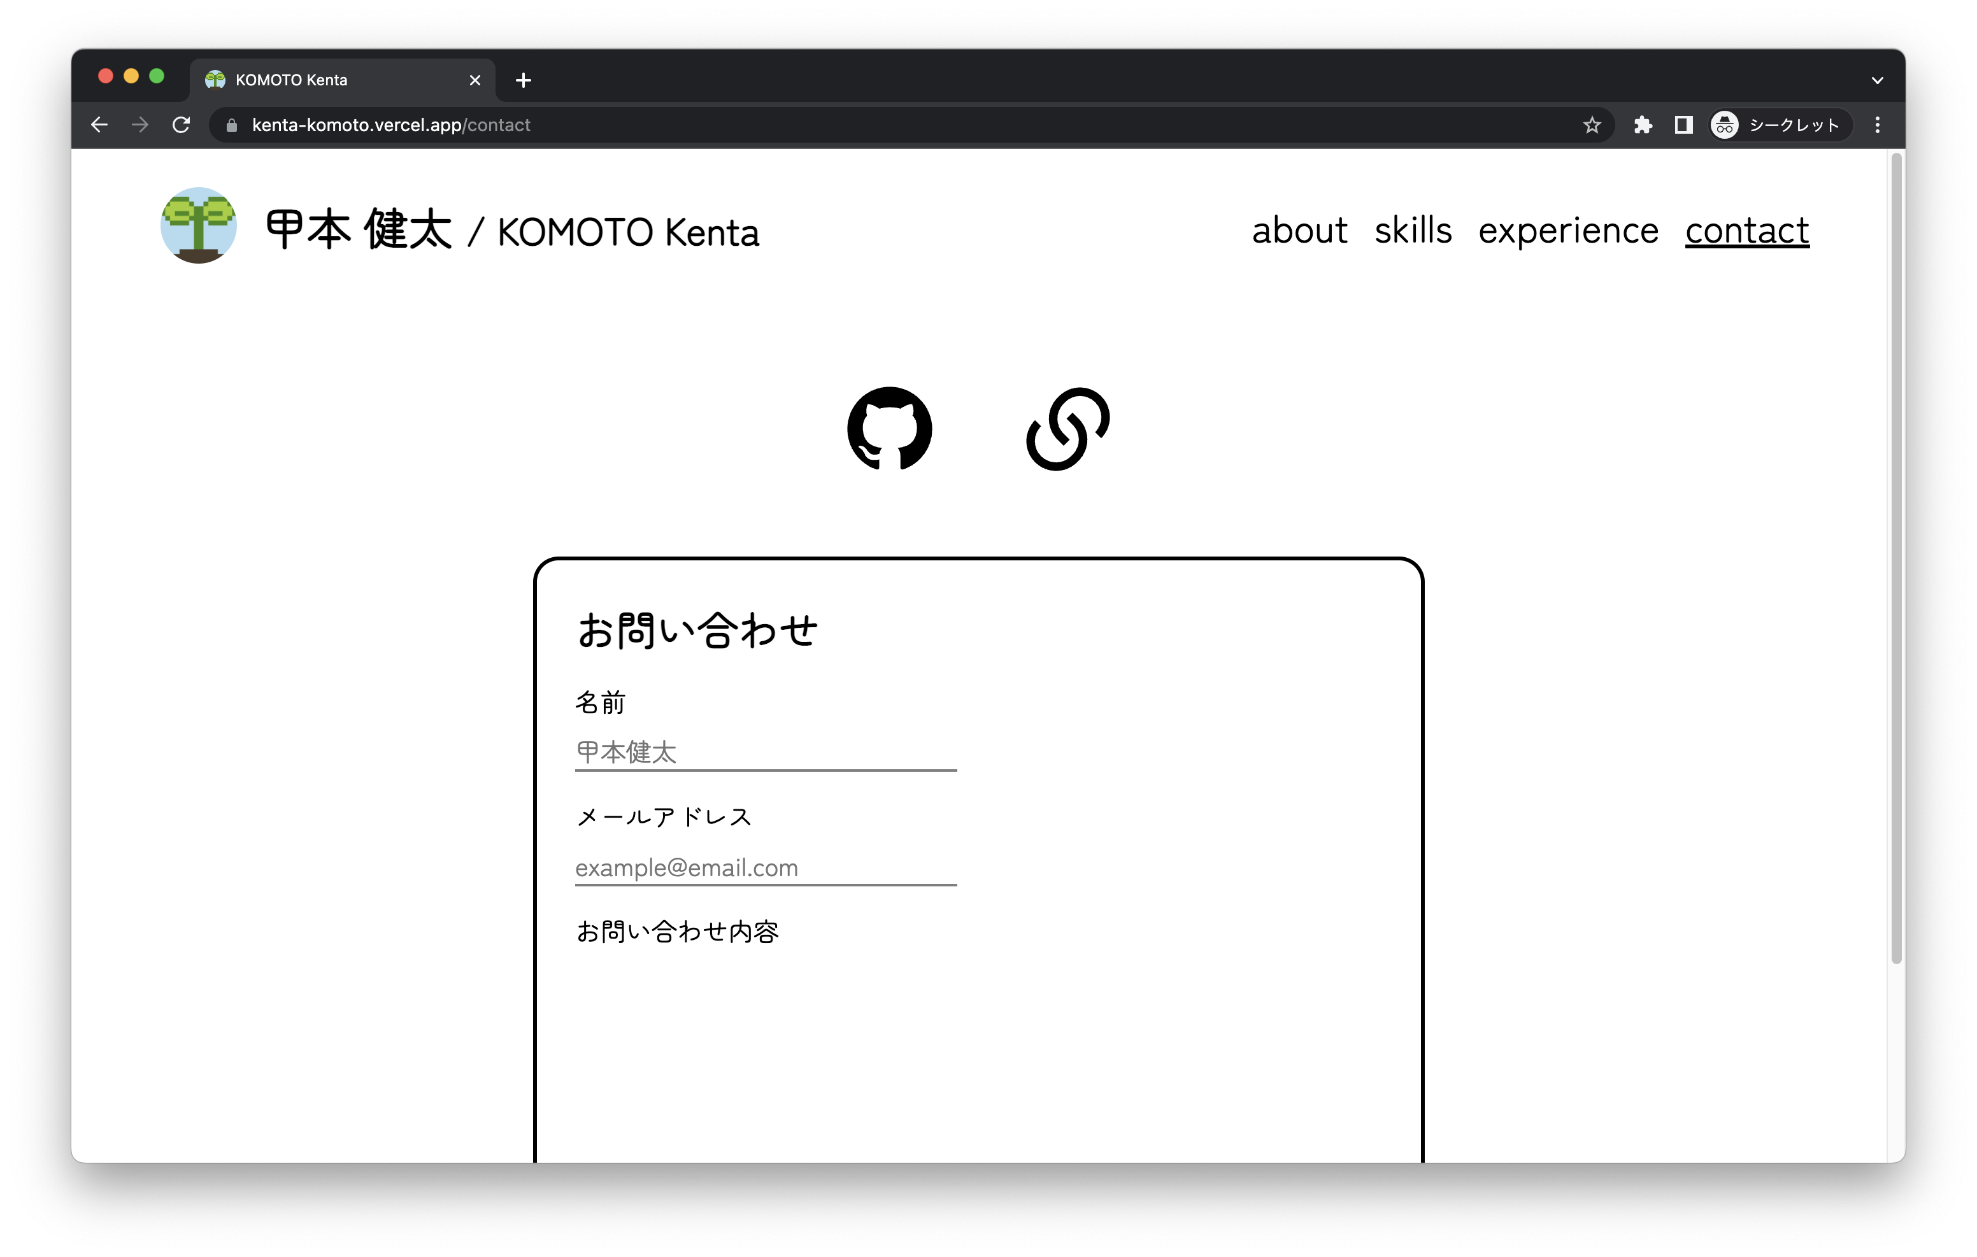The image size is (1977, 1257).
Task: Toggle the browser side panel icon
Action: pyautogui.click(x=1683, y=125)
